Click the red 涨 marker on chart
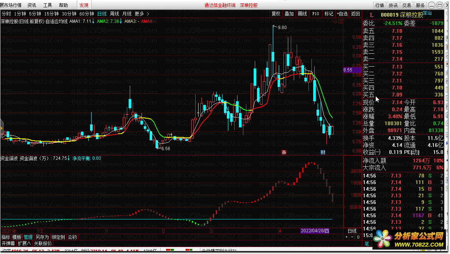The height and width of the screenshot is (254, 450). coord(284,152)
